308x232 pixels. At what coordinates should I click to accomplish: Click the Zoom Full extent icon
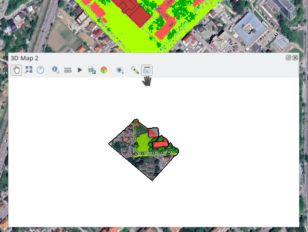pyautogui.click(x=28, y=70)
